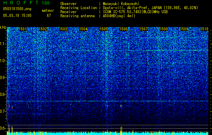Click the kHz axis unit label
212x135 pixels.
click(3, 27)
